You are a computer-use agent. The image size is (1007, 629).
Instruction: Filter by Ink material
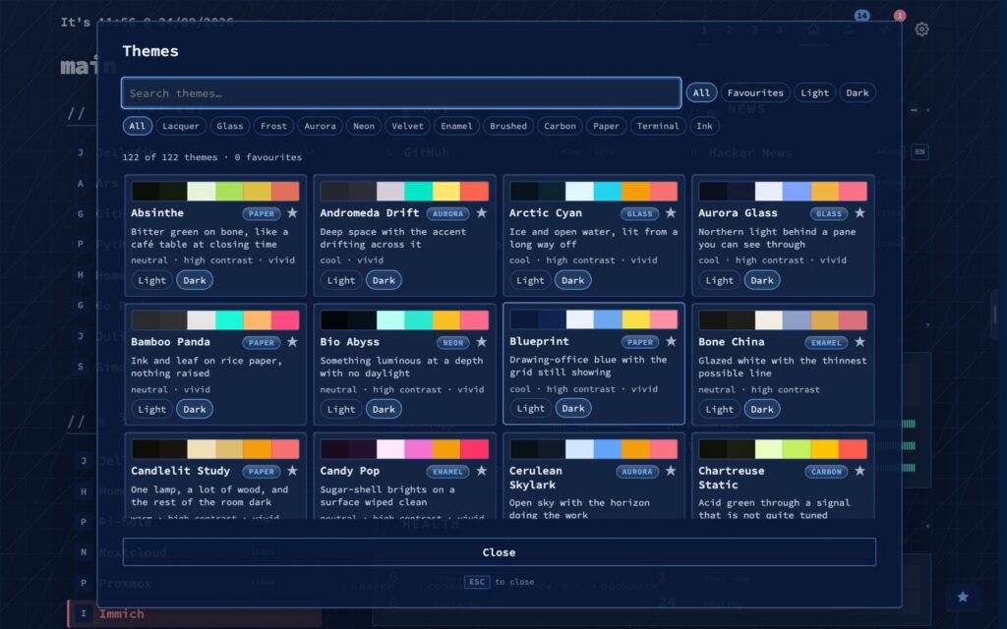704,127
